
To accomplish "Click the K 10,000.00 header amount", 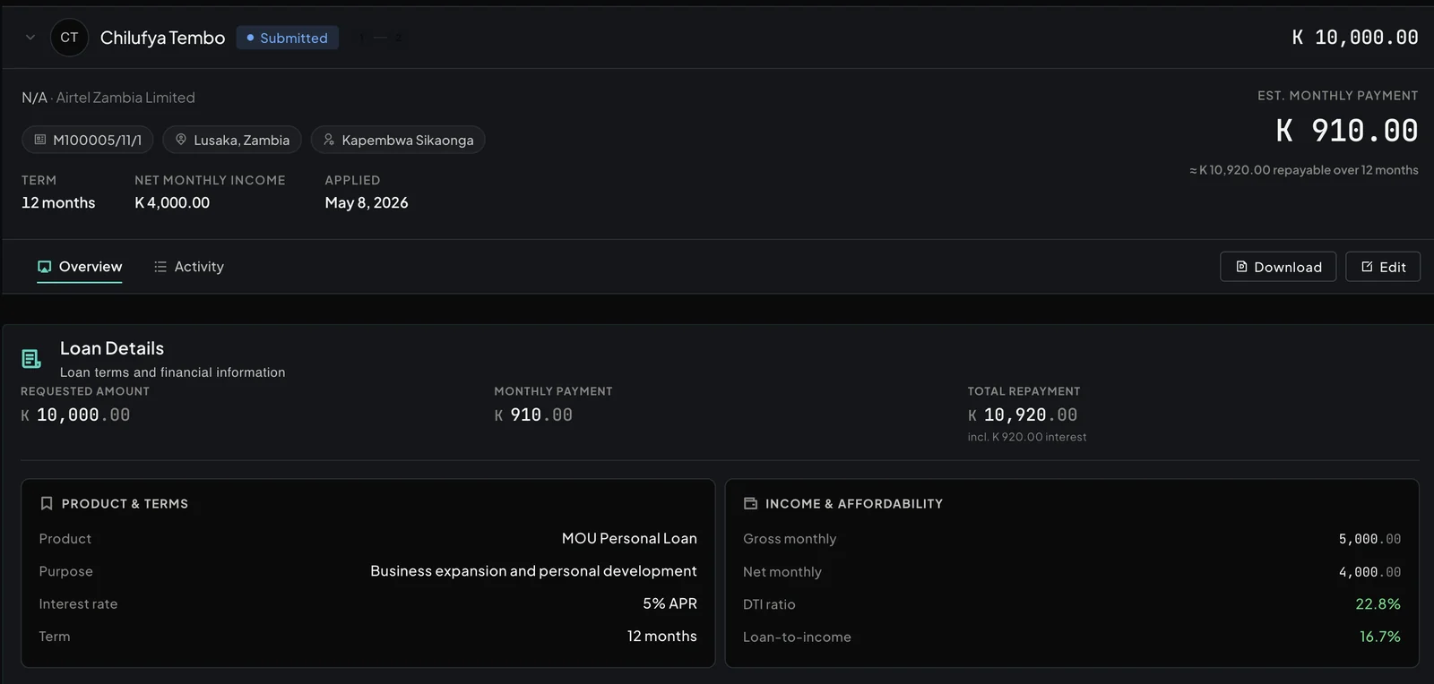I will 1355,38.
